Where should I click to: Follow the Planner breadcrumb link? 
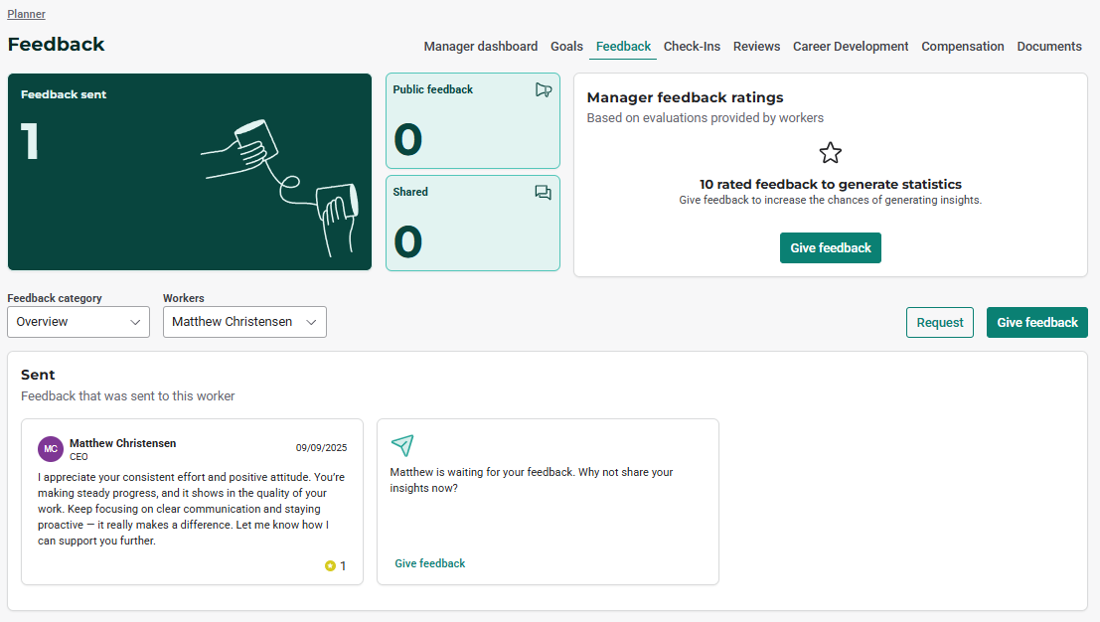tap(26, 14)
